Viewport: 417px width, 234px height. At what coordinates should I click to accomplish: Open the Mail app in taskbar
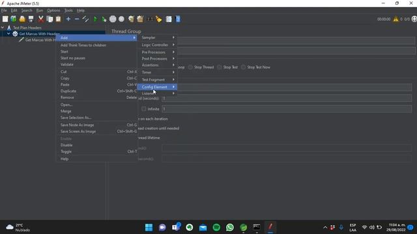(203, 227)
